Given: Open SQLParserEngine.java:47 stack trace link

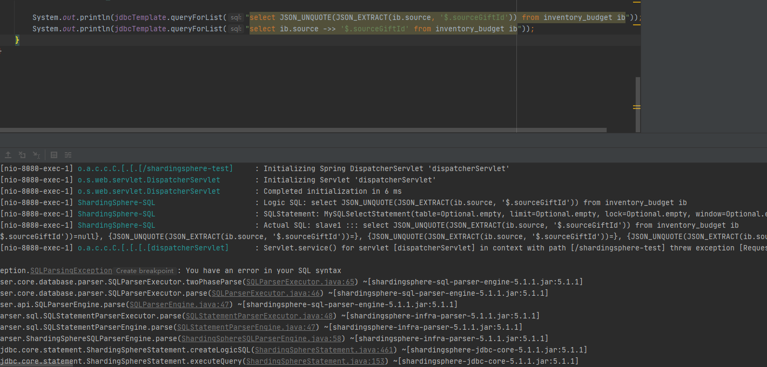Looking at the screenshot, I should (x=179, y=304).
